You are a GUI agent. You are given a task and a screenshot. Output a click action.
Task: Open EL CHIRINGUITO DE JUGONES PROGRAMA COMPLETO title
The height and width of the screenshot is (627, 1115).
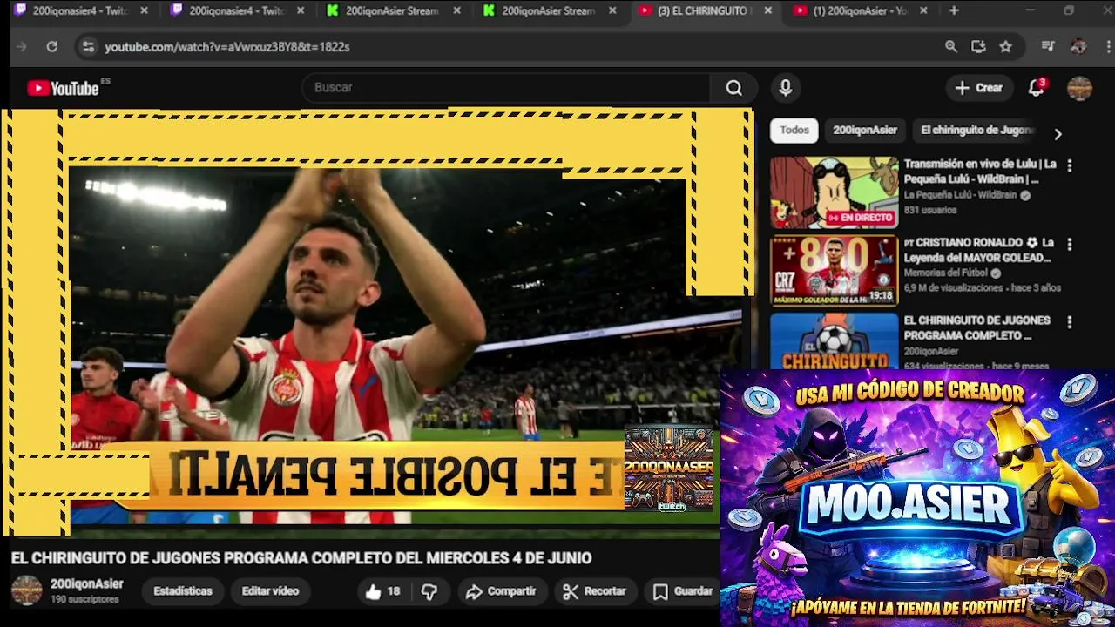click(x=976, y=327)
